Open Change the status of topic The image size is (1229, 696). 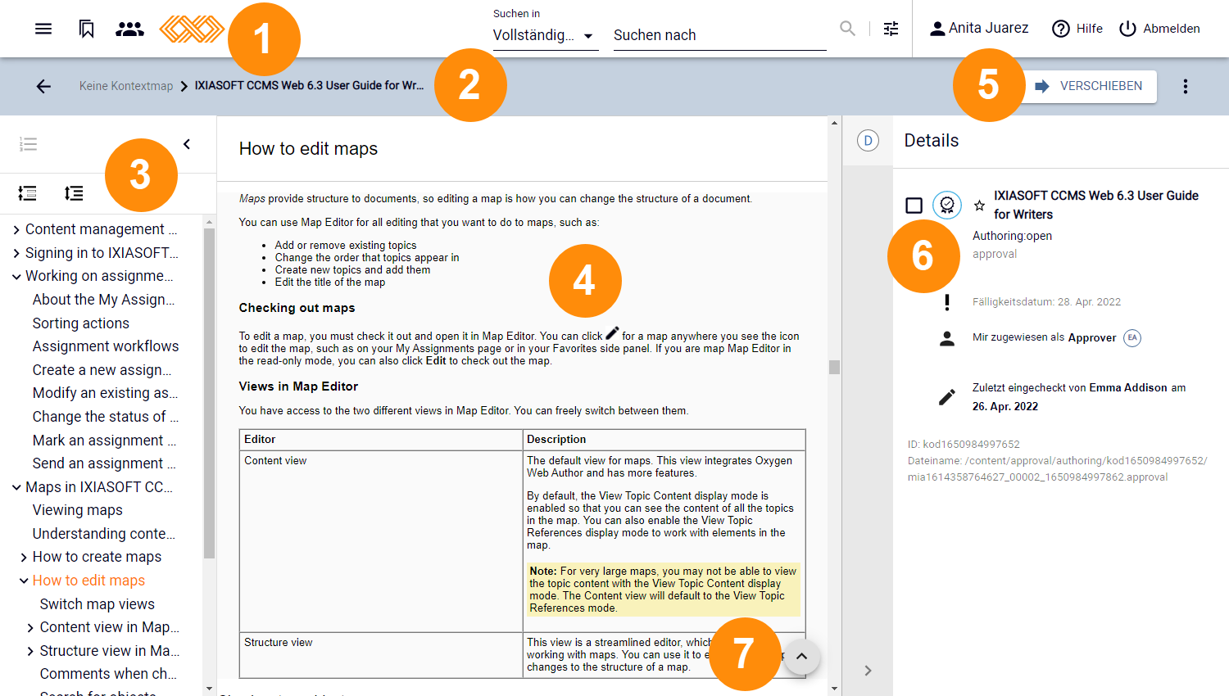click(x=106, y=417)
